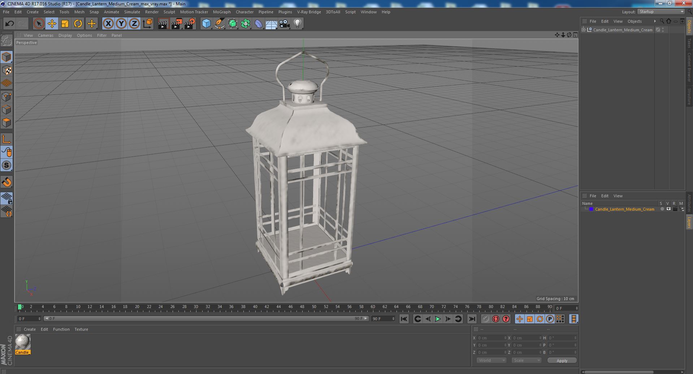Select the Live Selection tool

pyautogui.click(x=39, y=24)
